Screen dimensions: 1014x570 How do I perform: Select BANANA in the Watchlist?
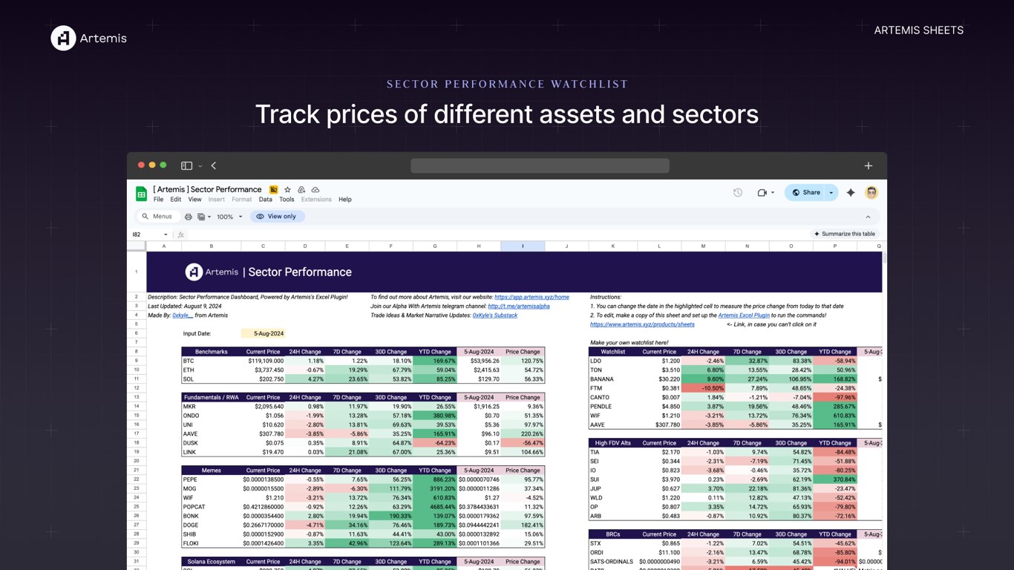click(x=613, y=379)
